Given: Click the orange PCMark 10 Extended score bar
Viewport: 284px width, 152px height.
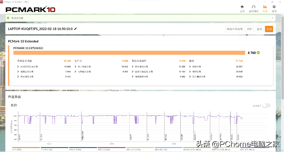Looking at the screenshot, I should (x=129, y=53).
